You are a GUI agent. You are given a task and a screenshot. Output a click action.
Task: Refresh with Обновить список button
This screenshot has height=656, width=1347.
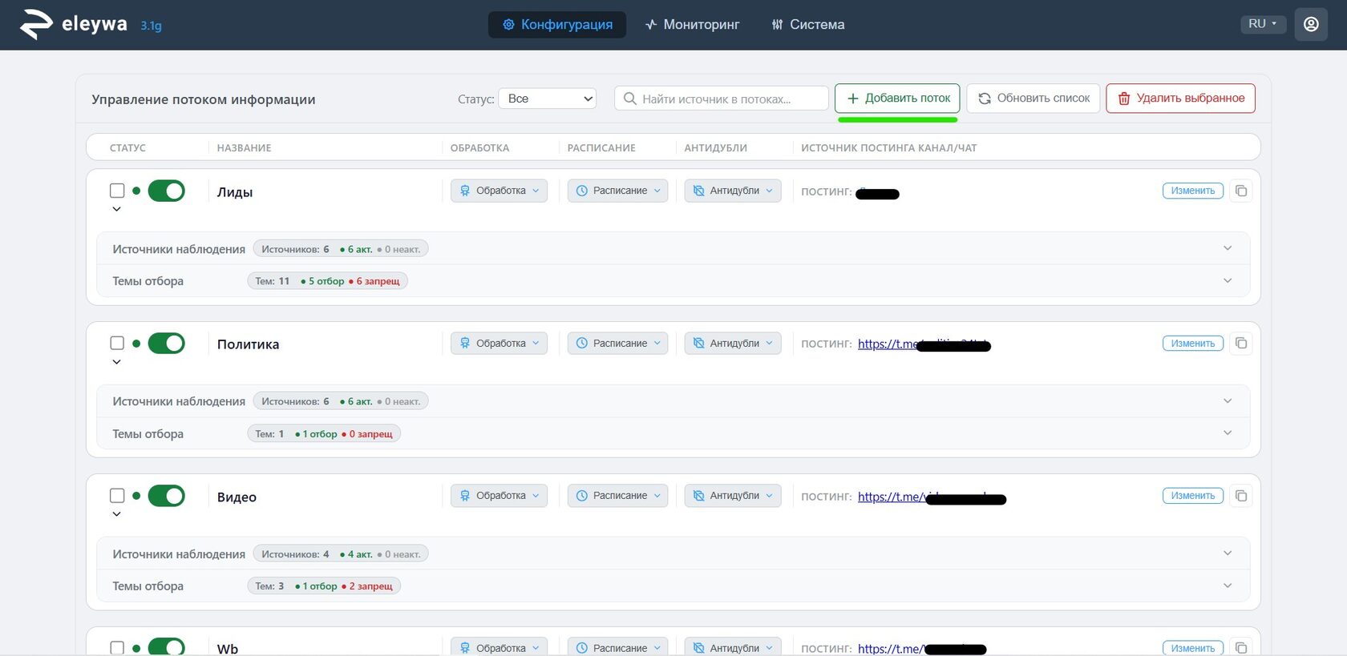point(1034,99)
